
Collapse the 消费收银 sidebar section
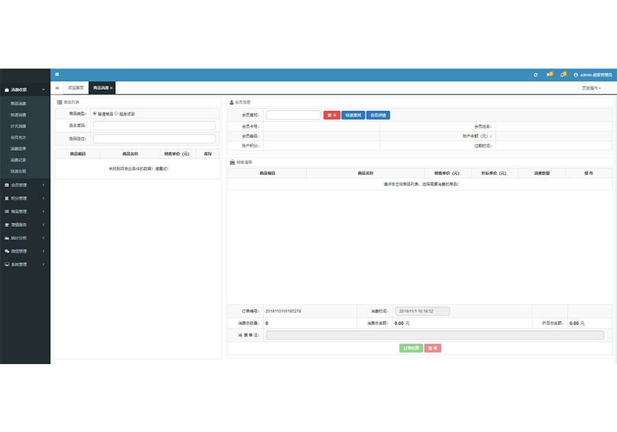tap(25, 89)
